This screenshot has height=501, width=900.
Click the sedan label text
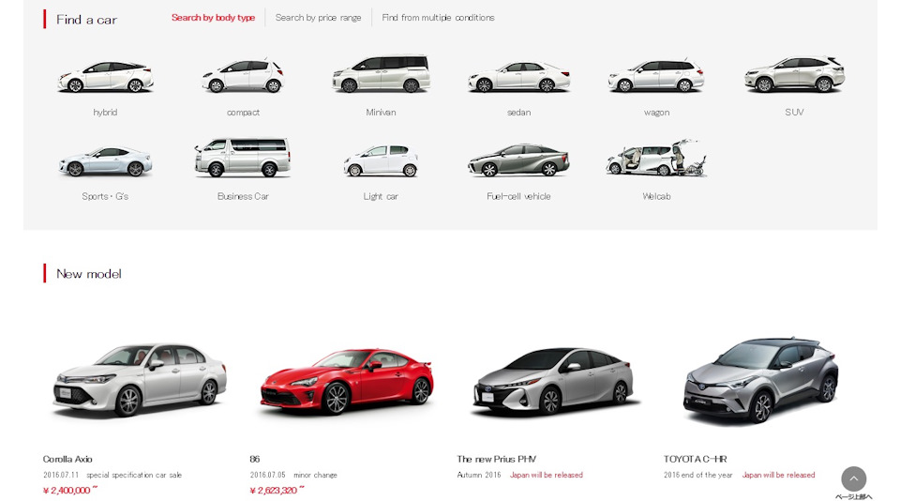point(518,112)
